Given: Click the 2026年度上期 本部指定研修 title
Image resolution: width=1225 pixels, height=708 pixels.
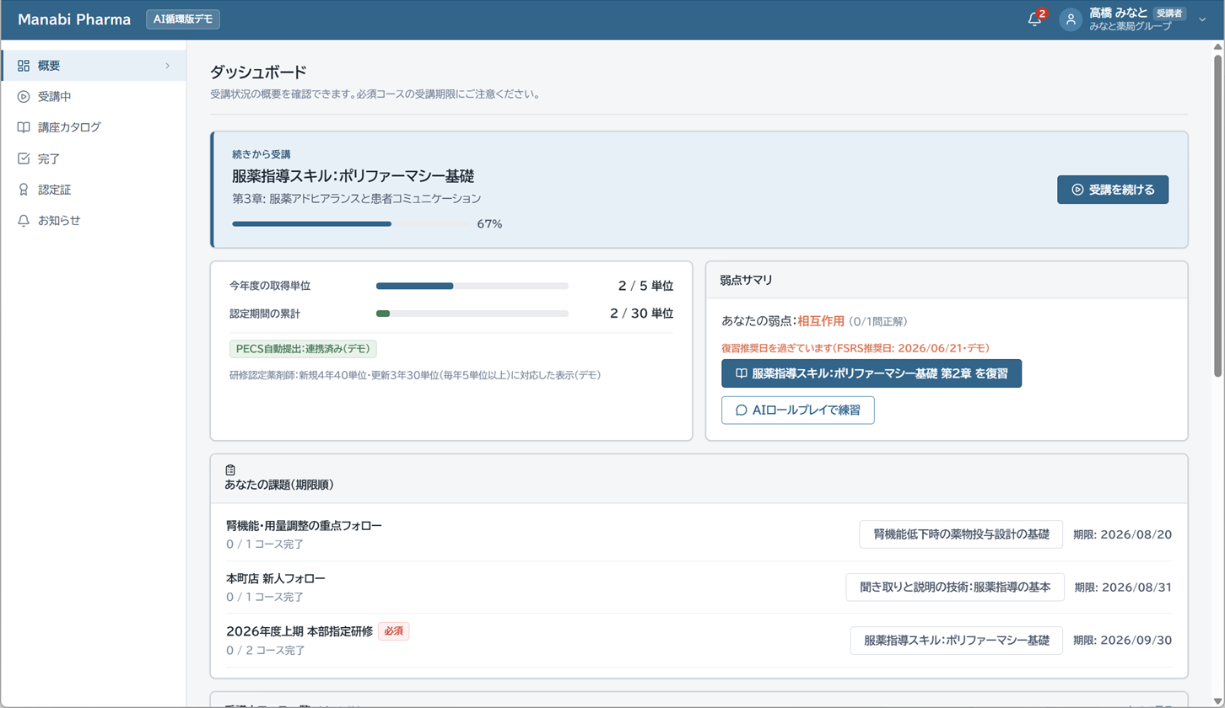Looking at the screenshot, I should click(x=300, y=631).
